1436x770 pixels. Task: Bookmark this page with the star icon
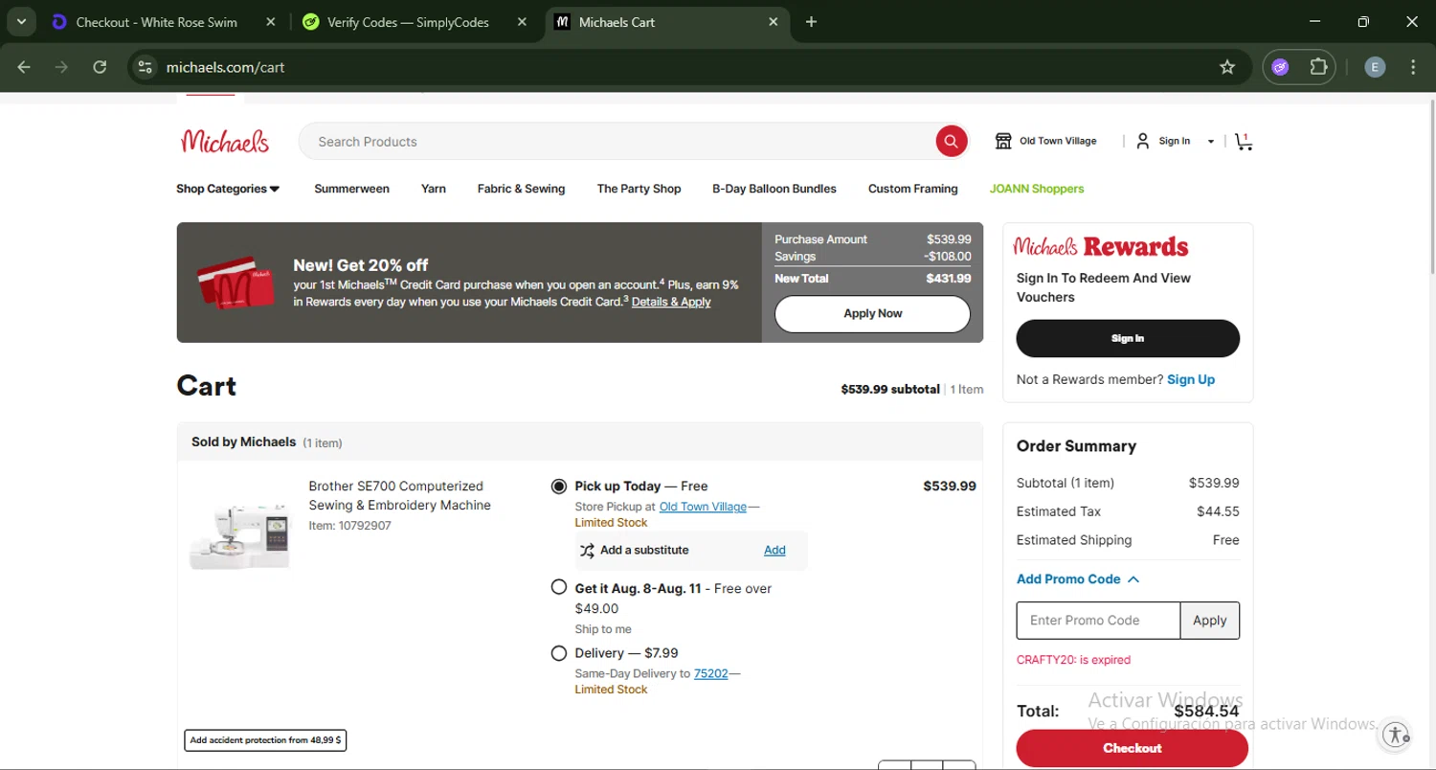click(1227, 67)
